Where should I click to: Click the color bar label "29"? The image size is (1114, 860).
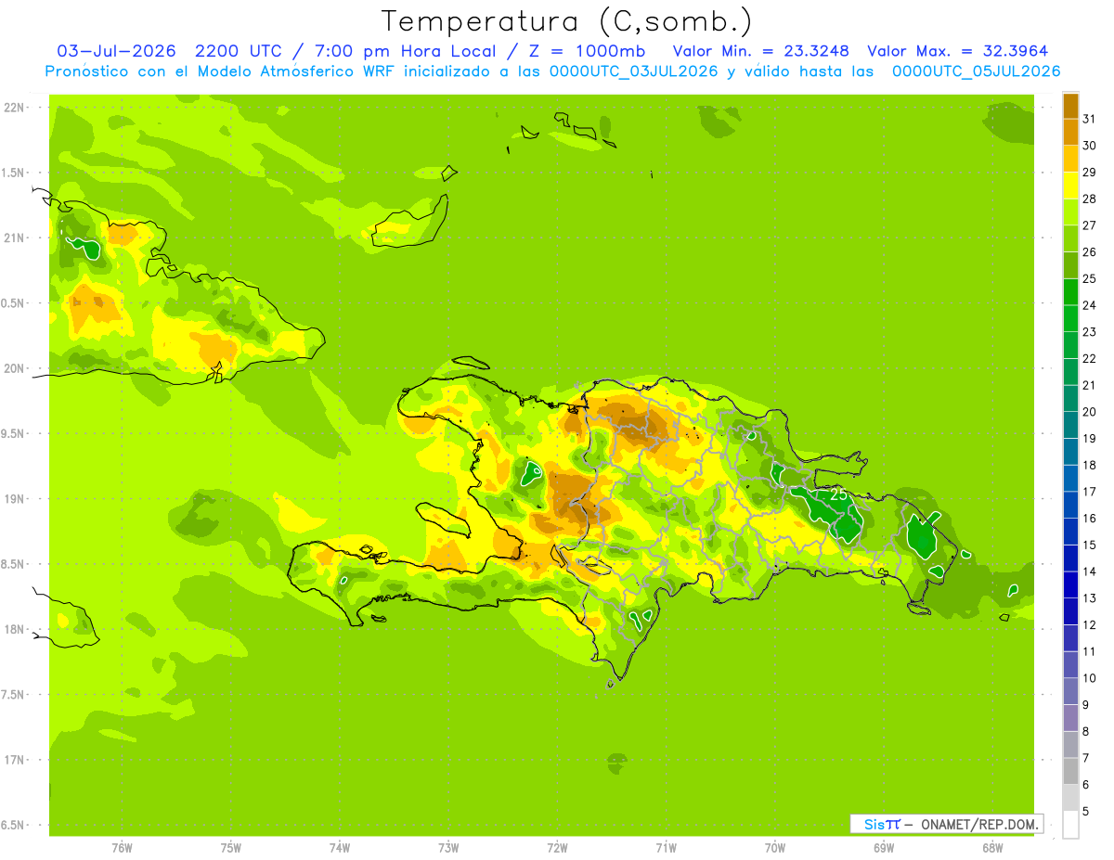tap(1090, 173)
